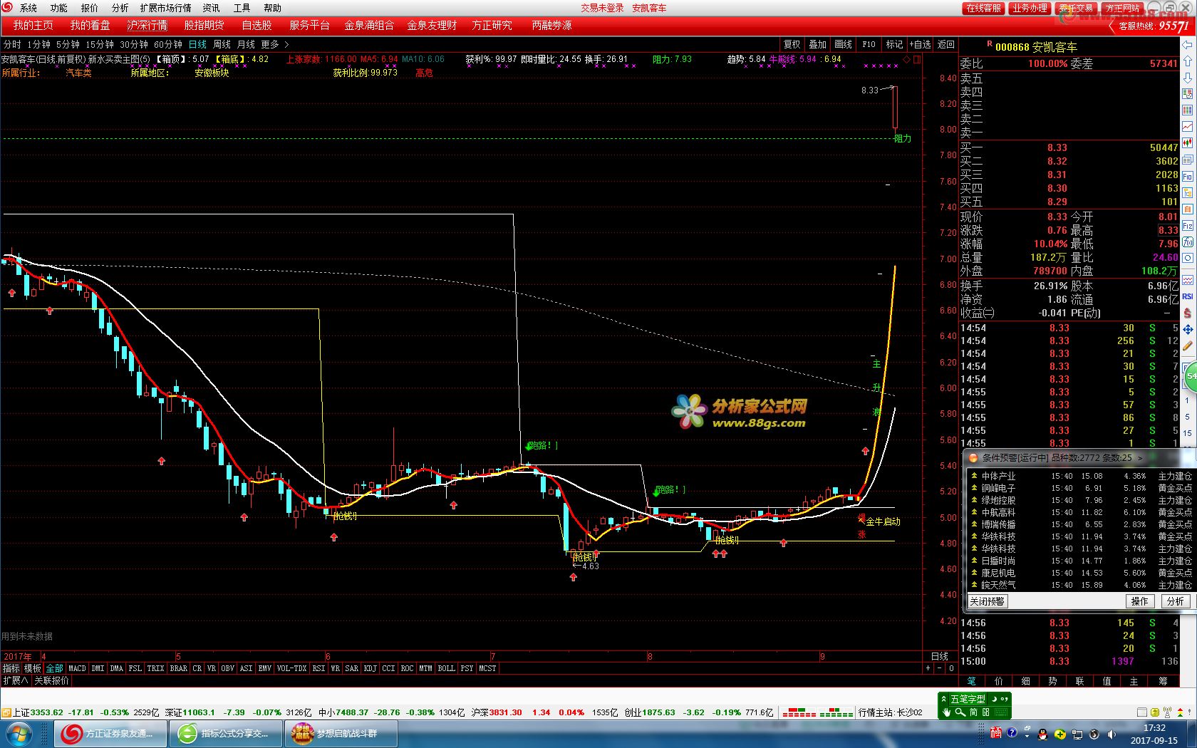Select 铜峰电子 row in alert list
This screenshot has width=1197, height=748.
(x=1081, y=488)
